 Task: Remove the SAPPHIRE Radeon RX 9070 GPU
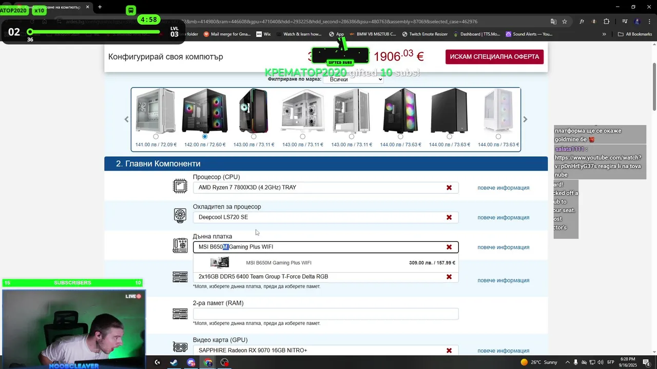pyautogui.click(x=449, y=351)
